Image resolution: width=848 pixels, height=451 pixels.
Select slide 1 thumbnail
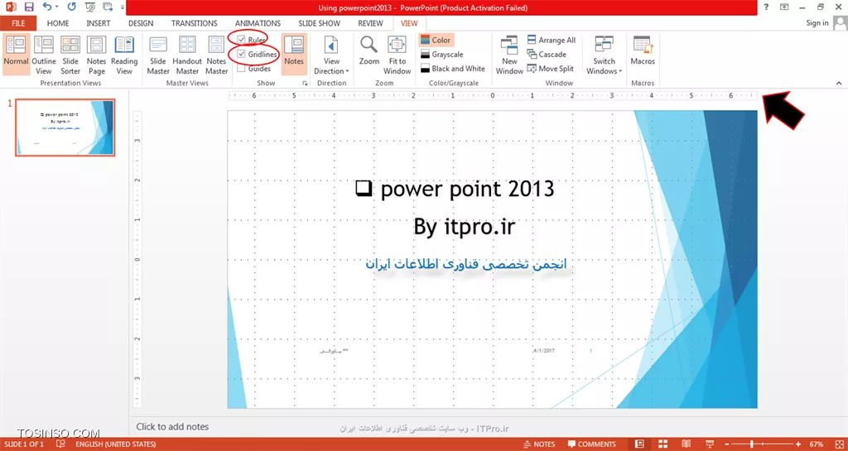tap(65, 127)
